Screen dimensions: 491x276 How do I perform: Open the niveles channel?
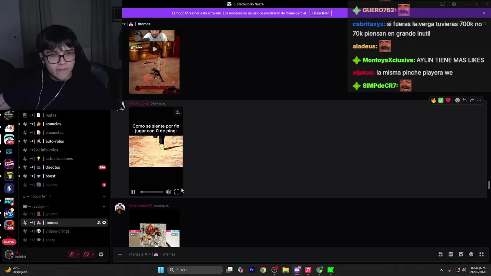coord(64,185)
